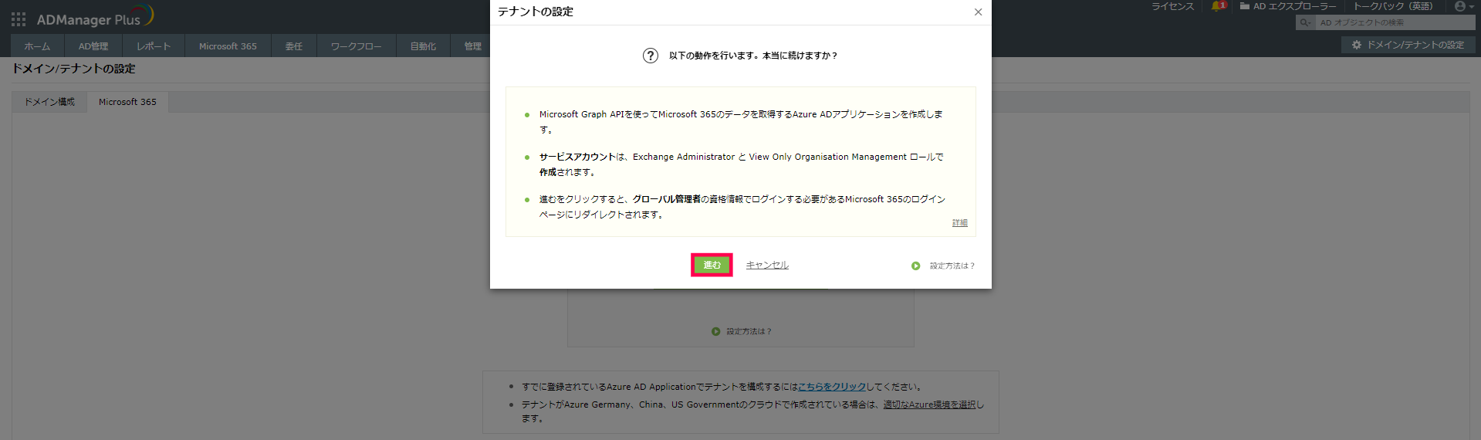Click the dialog's 設定方法は？ play icon
Screen dimensions: 1481x440
[x=915, y=266]
